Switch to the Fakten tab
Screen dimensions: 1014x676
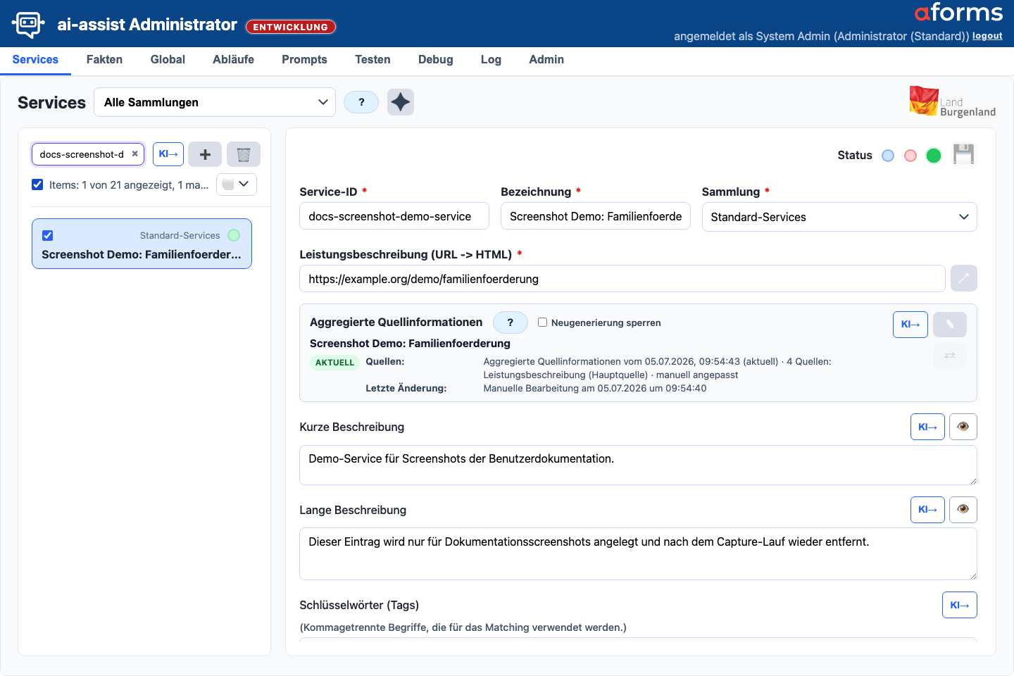click(104, 60)
